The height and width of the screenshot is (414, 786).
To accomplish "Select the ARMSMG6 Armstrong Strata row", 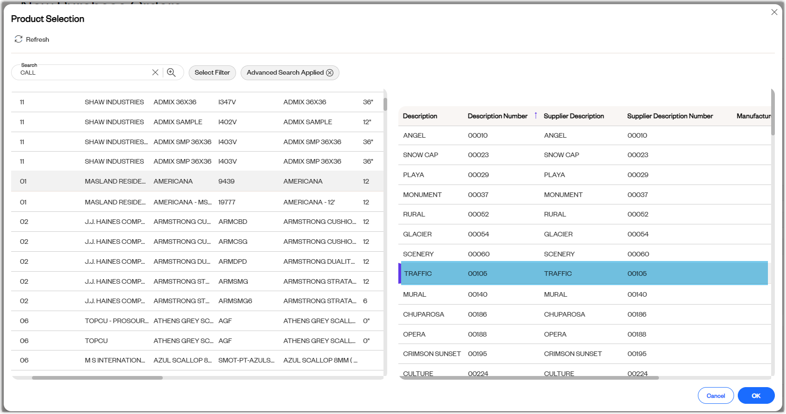I will point(197,301).
